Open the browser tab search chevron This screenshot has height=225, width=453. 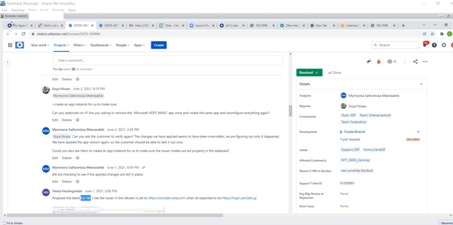point(424,25)
